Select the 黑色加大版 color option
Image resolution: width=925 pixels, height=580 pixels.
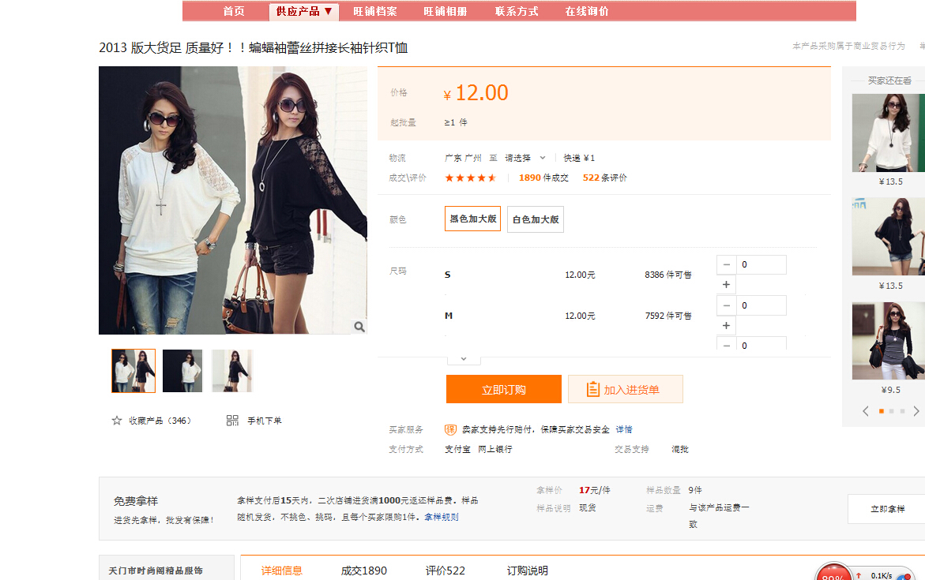(472, 219)
